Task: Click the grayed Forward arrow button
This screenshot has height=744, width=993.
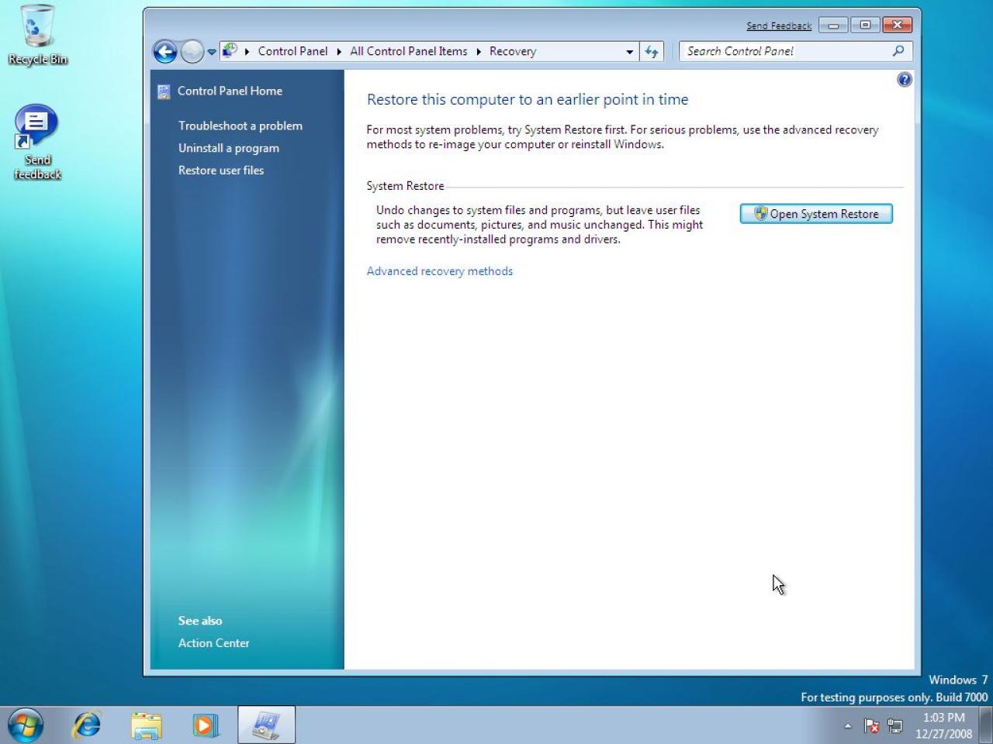Action: point(192,52)
